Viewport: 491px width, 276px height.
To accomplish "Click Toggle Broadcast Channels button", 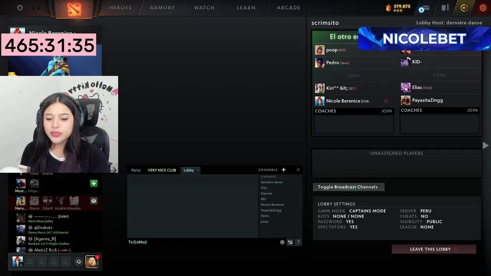I will 348,187.
